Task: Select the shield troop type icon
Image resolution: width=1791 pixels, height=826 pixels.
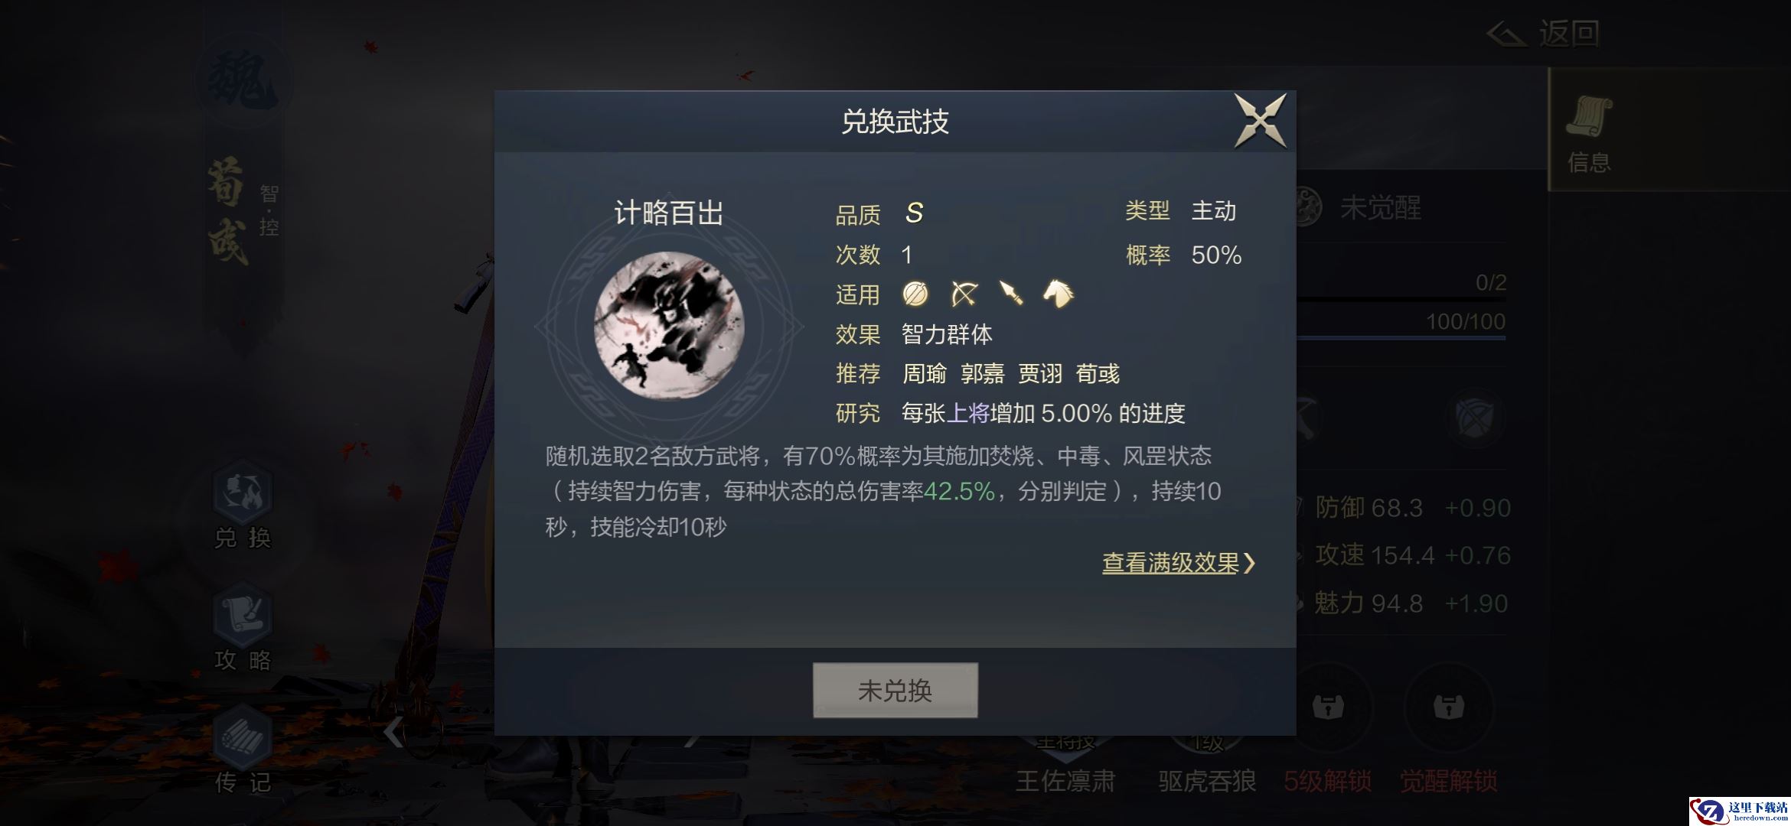Action: click(915, 294)
